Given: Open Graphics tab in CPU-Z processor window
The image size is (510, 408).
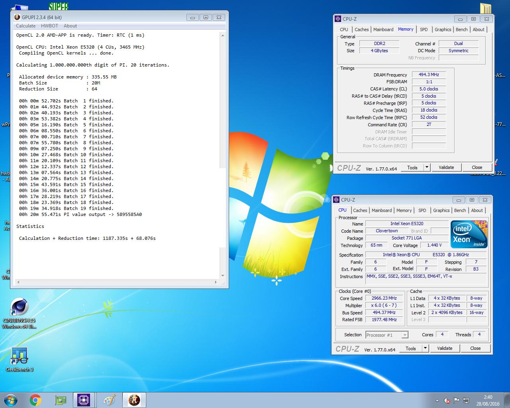Looking at the screenshot, I should 441,210.
